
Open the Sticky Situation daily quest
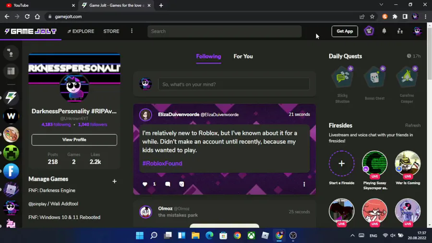tap(342, 85)
